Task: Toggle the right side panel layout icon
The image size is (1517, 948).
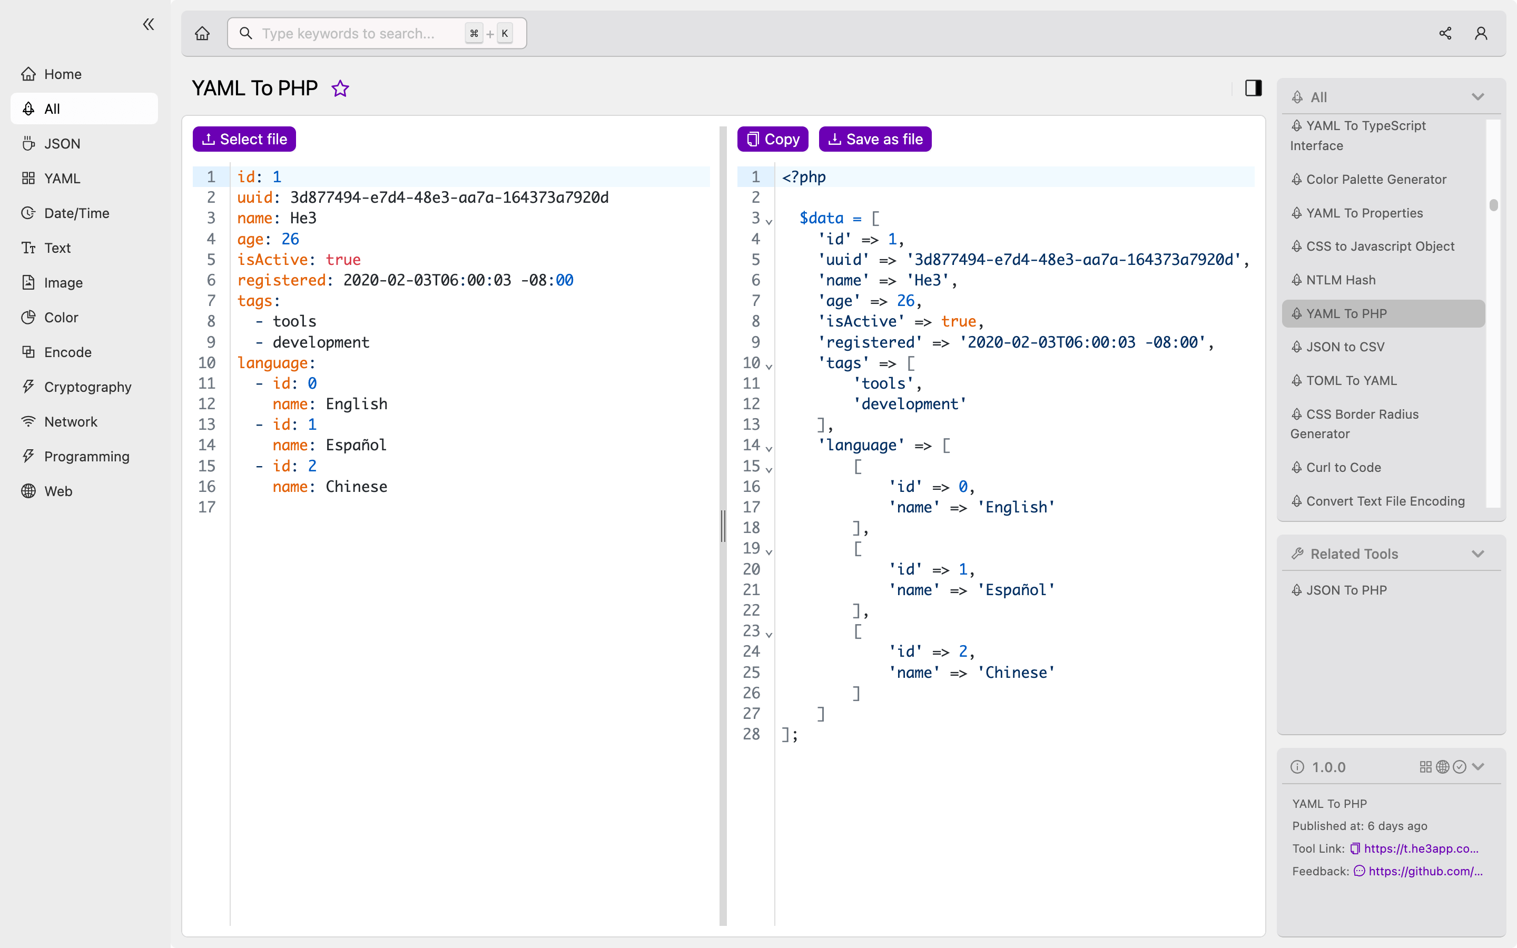Action: point(1253,88)
